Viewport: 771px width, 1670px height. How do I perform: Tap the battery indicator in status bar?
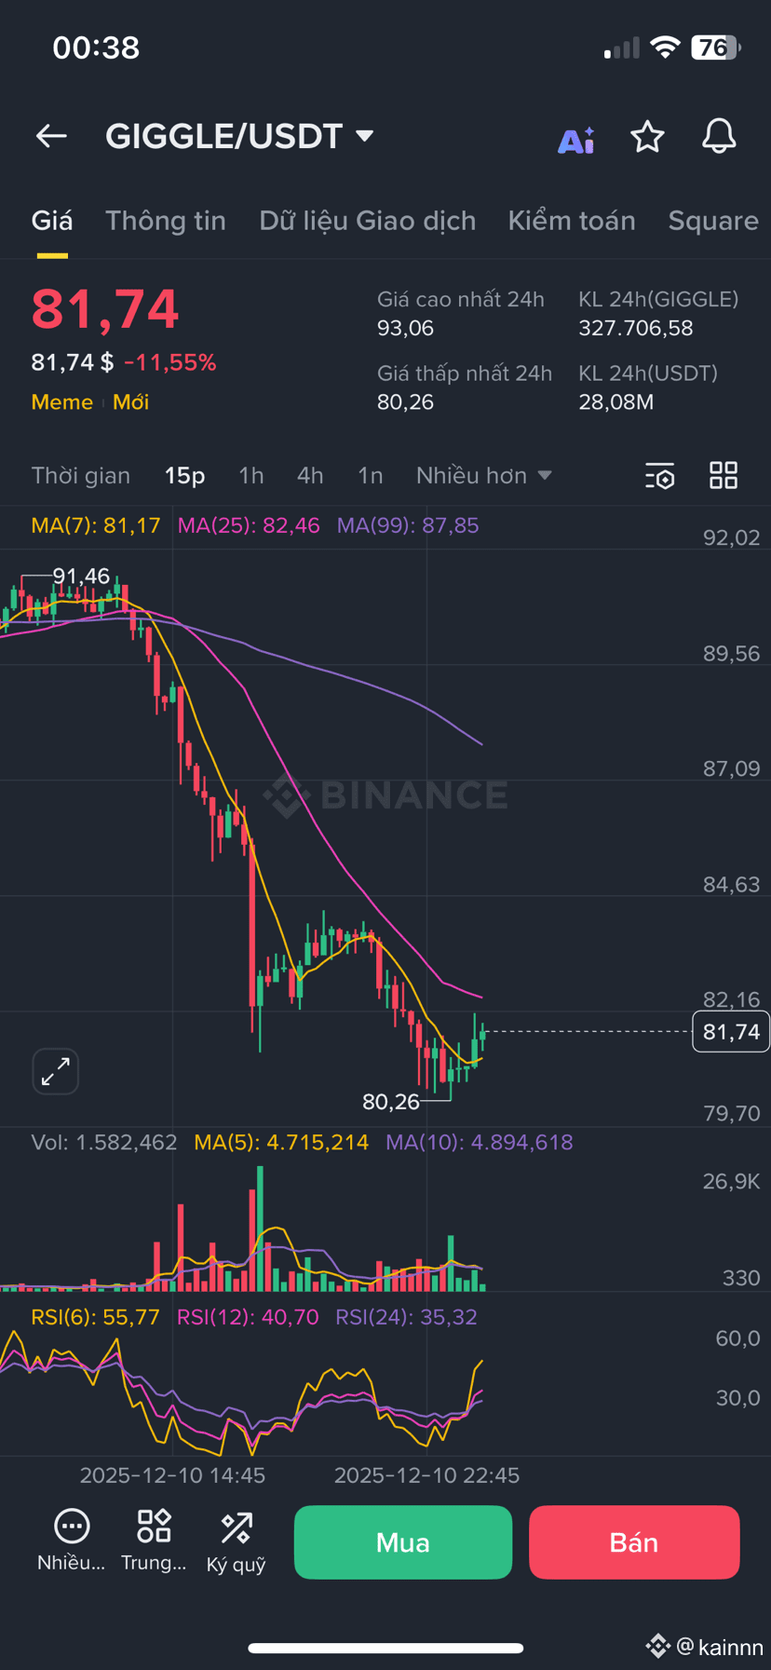715,48
